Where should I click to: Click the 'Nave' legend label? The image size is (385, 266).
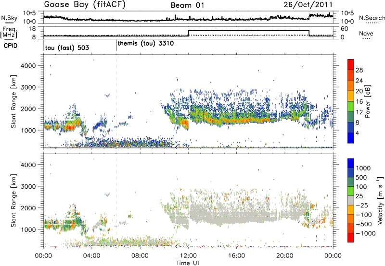point(366,34)
